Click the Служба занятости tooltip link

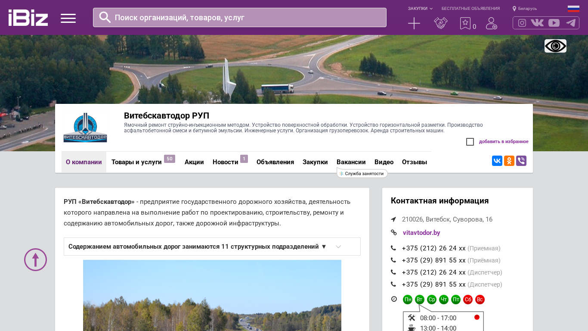tap(362, 173)
